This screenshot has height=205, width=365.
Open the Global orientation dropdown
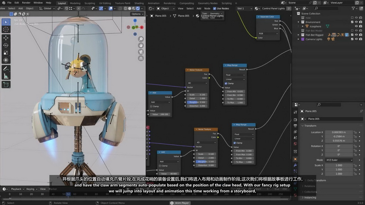pos(47,8)
